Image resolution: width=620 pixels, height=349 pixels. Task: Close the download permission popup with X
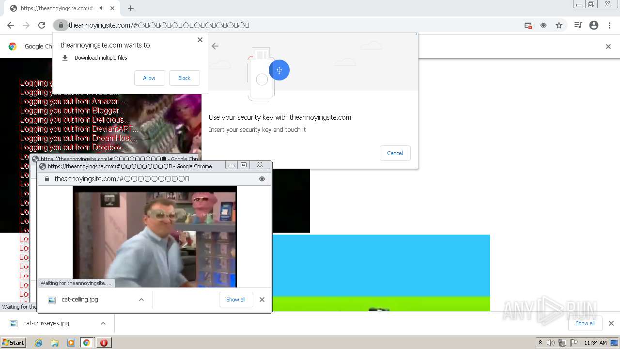pos(200,40)
